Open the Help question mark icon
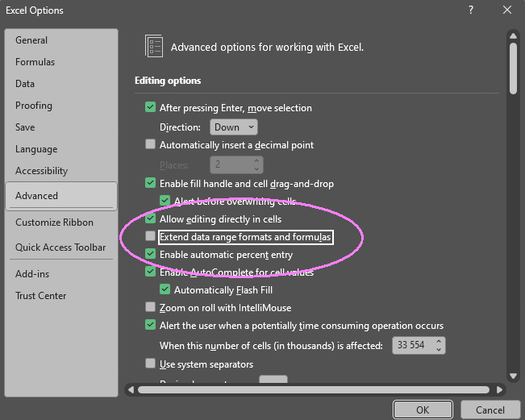The height and width of the screenshot is (420, 525). click(471, 10)
